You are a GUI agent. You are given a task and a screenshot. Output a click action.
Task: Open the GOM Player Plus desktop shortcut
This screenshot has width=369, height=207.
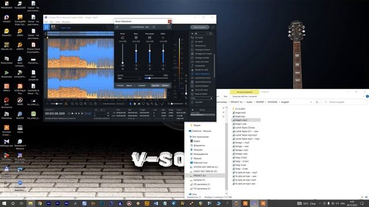coord(20,89)
